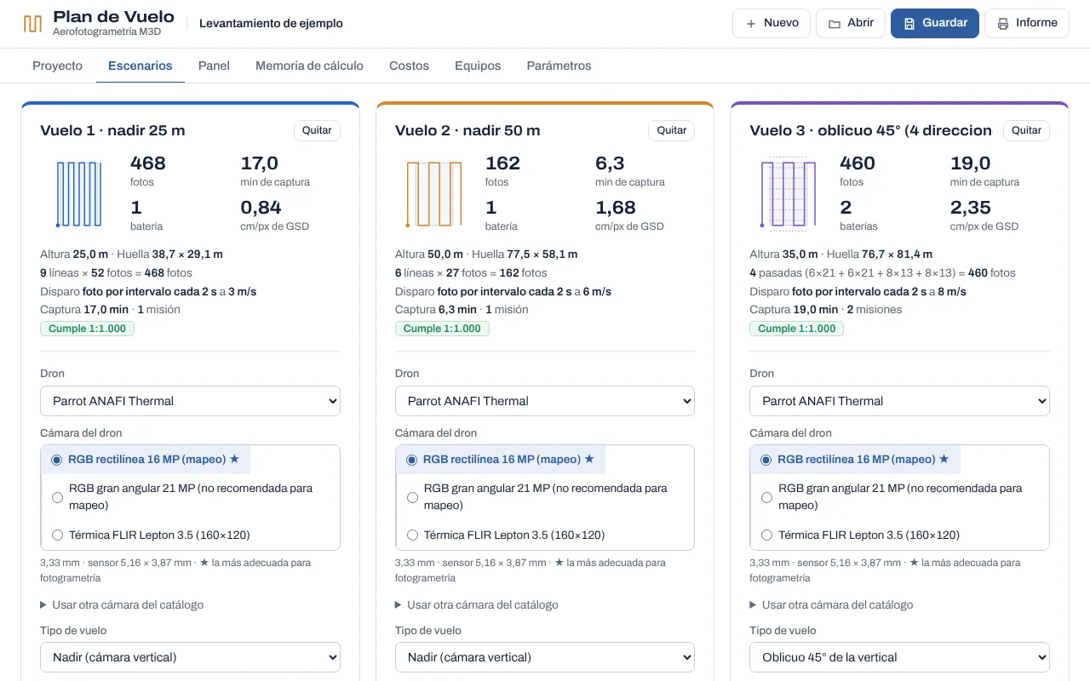Click the Cumple 1:1.000 badge in Vuelo 1
The width and height of the screenshot is (1090, 681).
click(87, 329)
